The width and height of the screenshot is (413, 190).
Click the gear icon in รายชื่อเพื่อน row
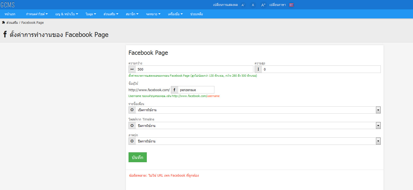point(132,110)
